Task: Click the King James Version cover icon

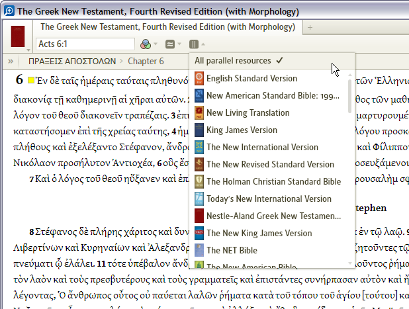Action: pyautogui.click(x=199, y=130)
